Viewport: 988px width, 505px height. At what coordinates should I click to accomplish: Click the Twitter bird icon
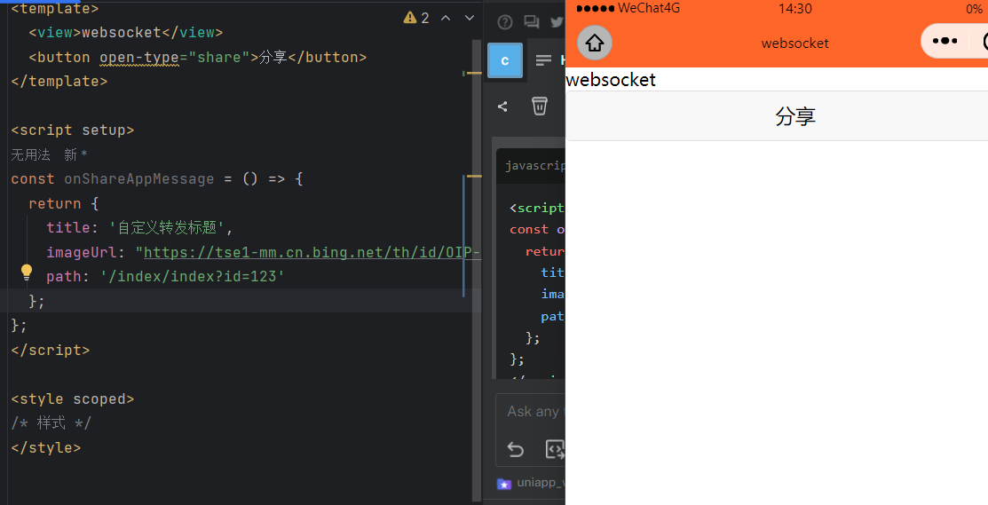[557, 23]
